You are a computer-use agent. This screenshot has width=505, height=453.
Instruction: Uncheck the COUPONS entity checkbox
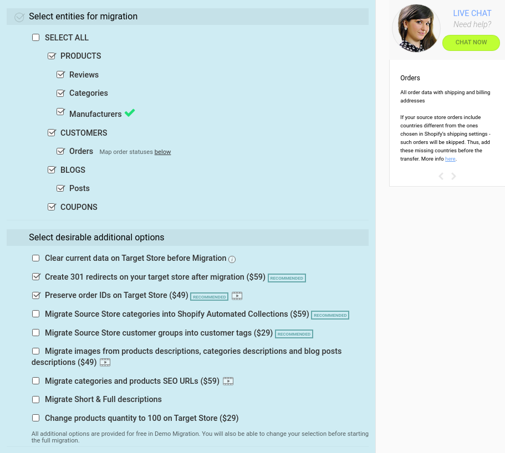coord(52,207)
